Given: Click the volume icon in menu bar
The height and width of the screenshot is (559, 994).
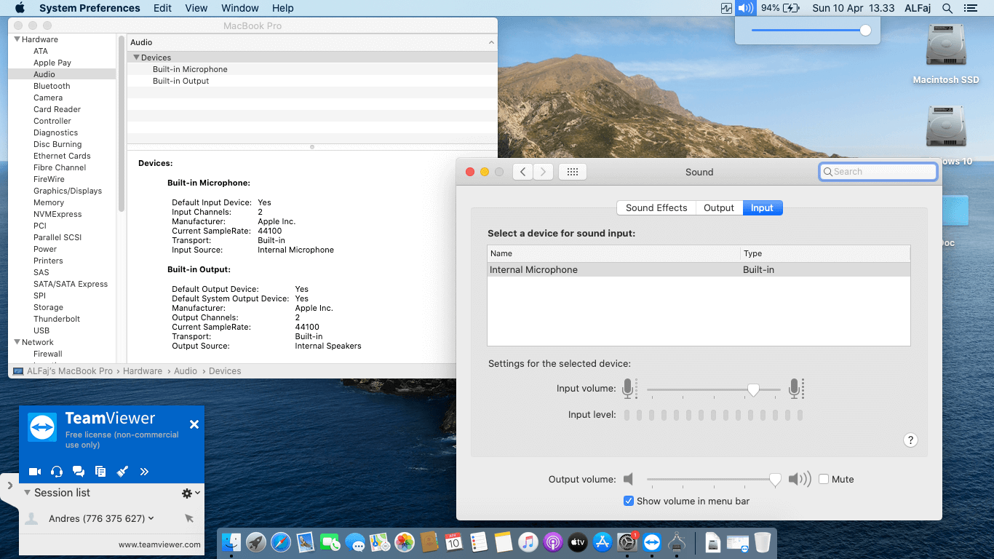Looking at the screenshot, I should tap(745, 8).
